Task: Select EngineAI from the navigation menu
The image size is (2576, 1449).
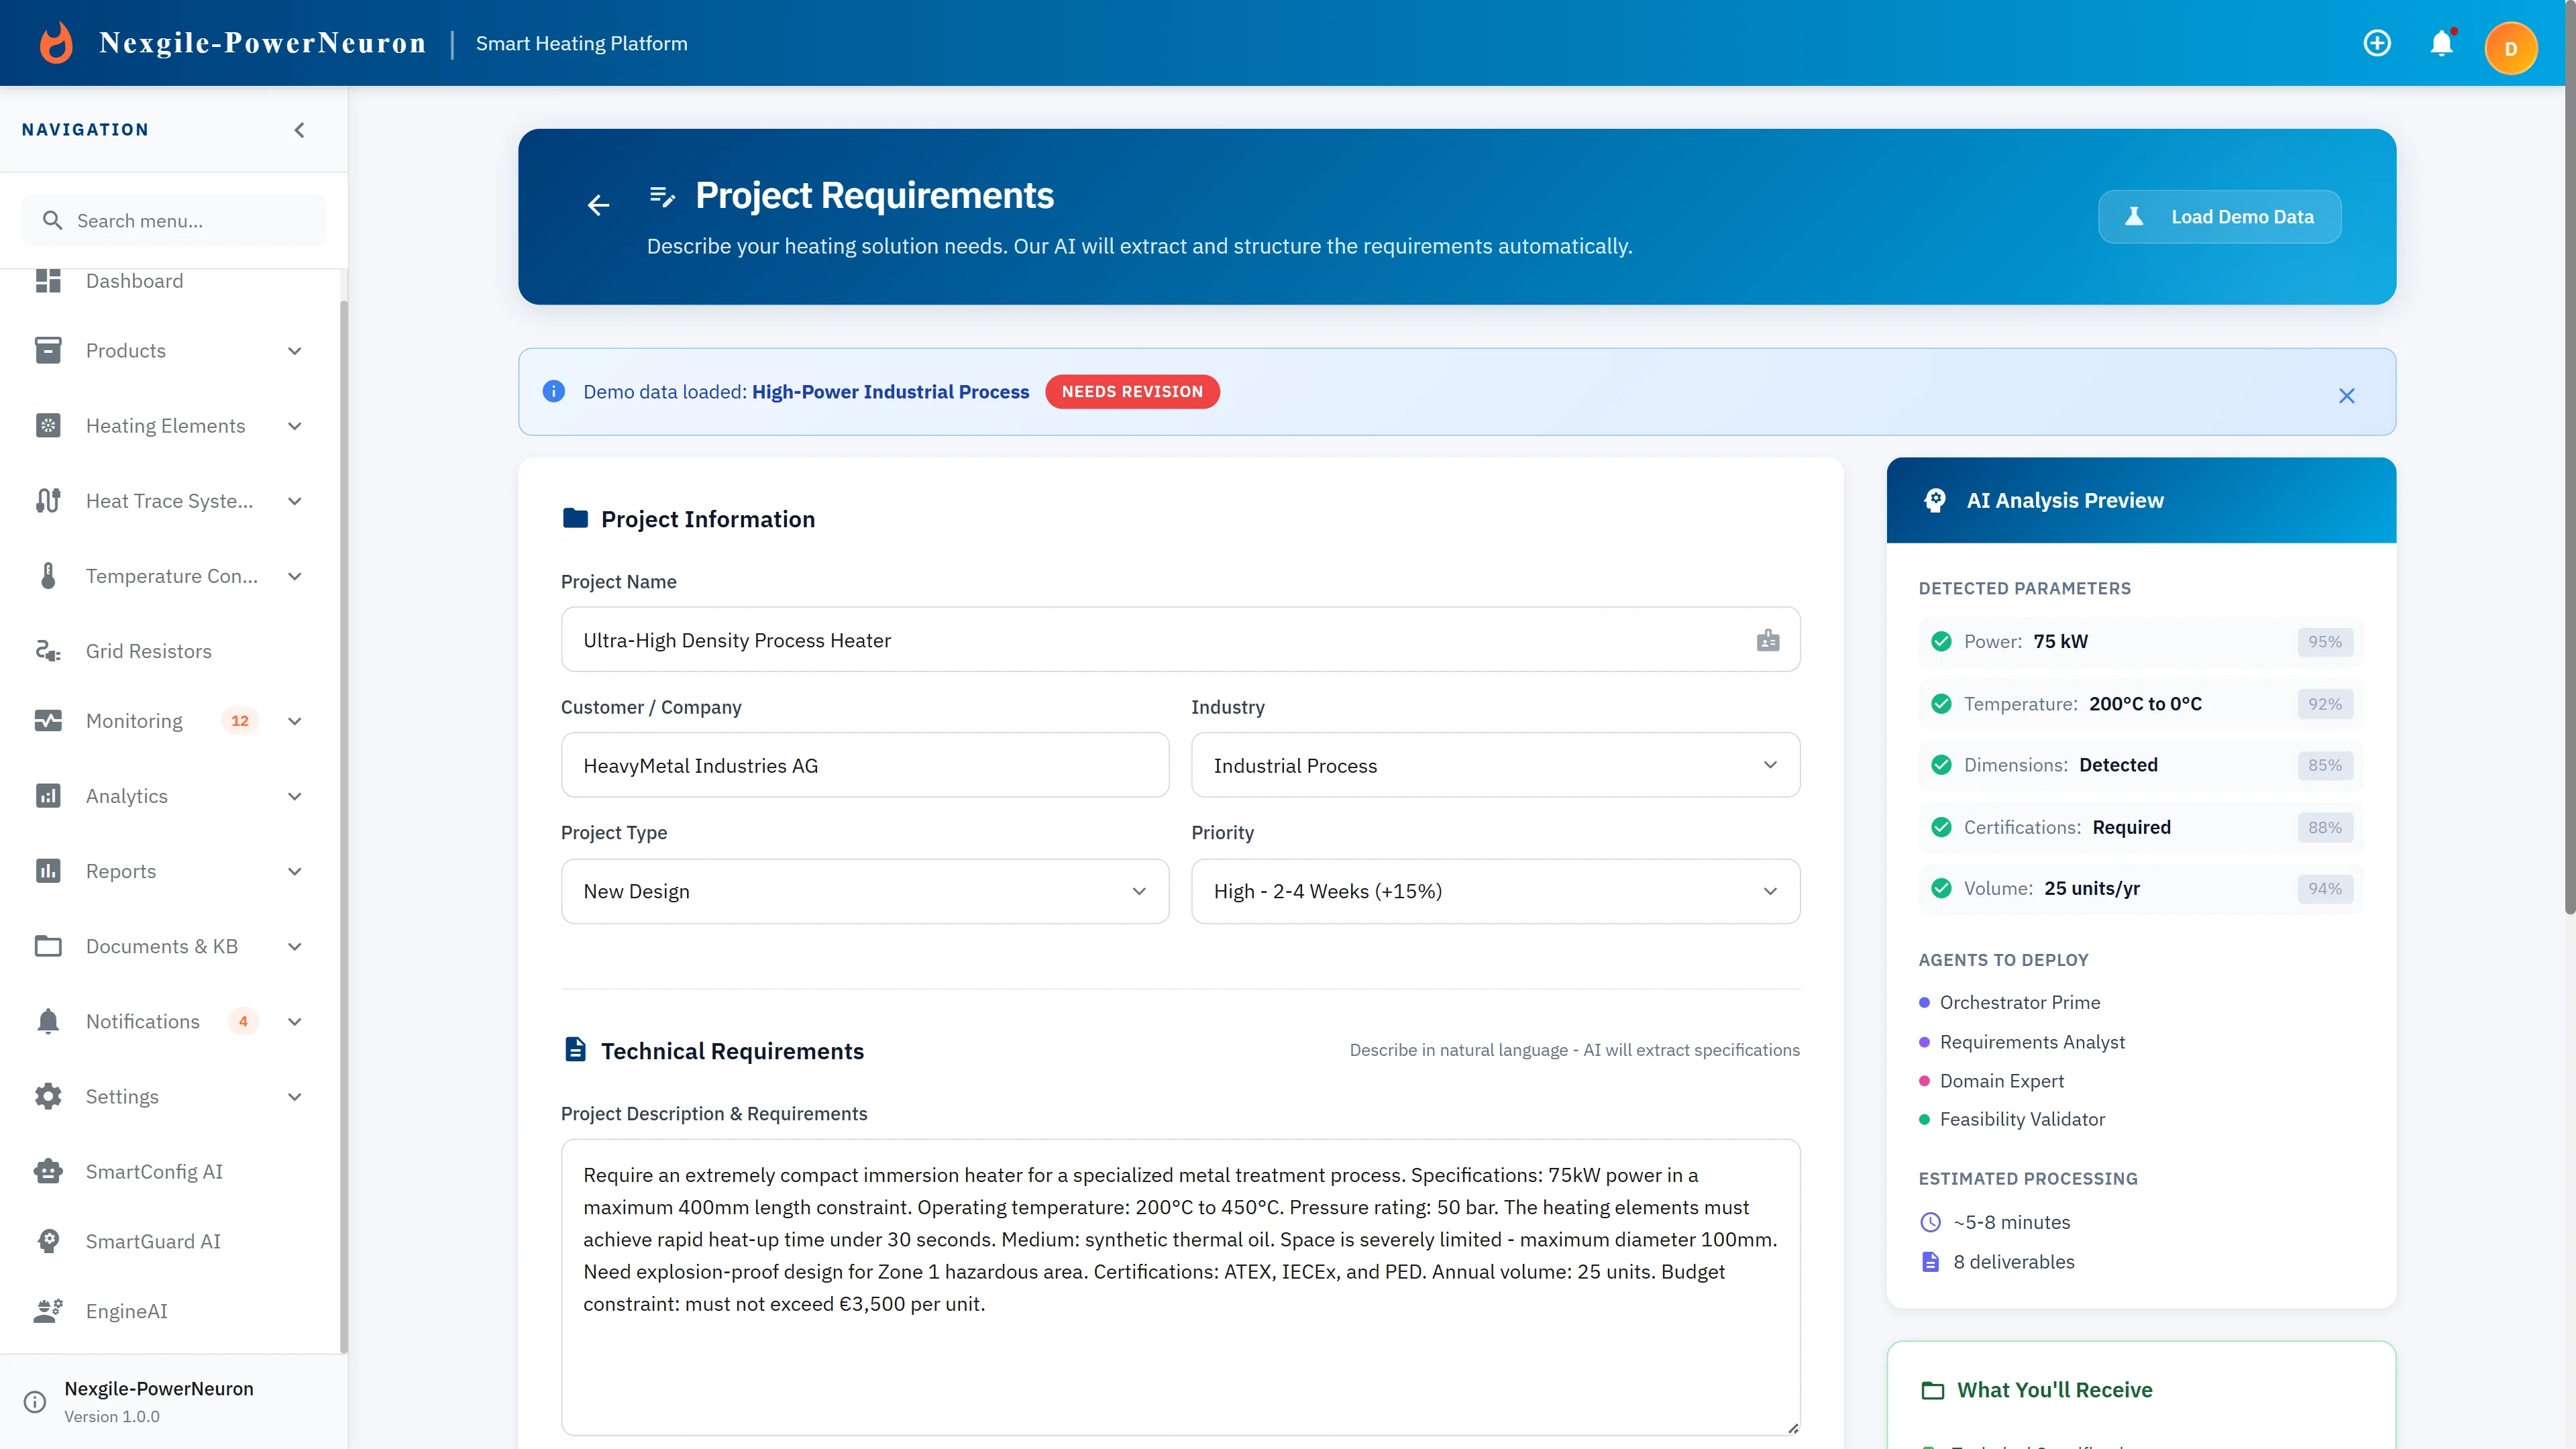Action: pos(126,1311)
